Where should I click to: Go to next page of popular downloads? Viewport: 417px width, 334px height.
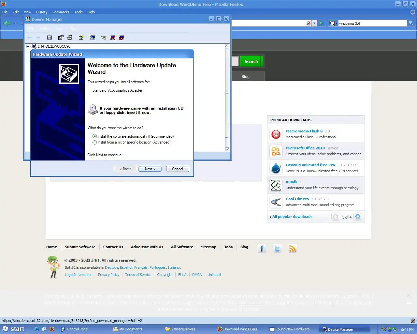click(x=358, y=217)
